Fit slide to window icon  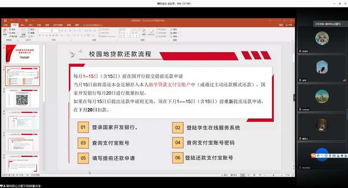click(x=293, y=175)
